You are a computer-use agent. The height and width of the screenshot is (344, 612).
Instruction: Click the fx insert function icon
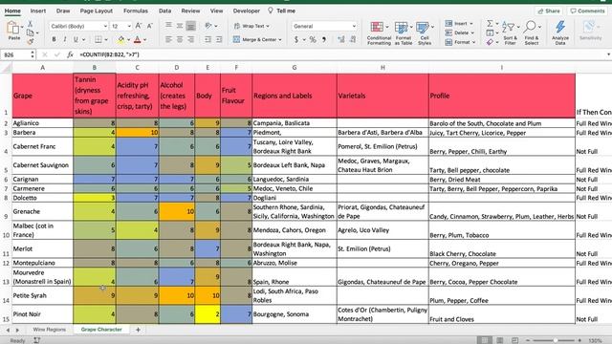pos(70,55)
